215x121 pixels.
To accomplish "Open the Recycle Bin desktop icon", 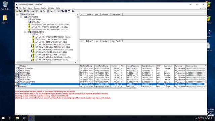I will tap(5, 6).
